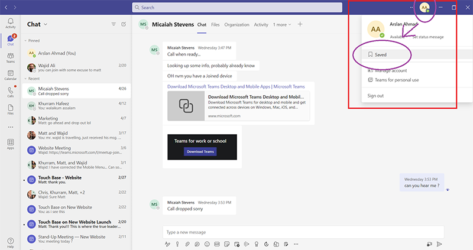Expand the Chat title dropdown

click(46, 24)
